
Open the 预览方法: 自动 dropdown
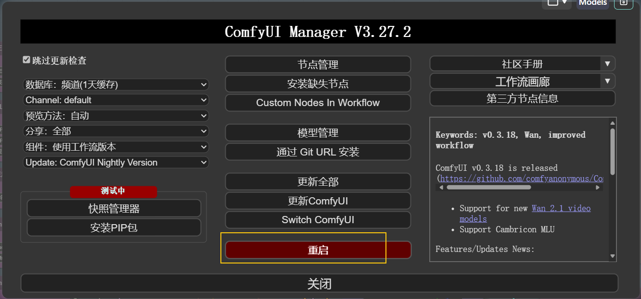(x=116, y=116)
